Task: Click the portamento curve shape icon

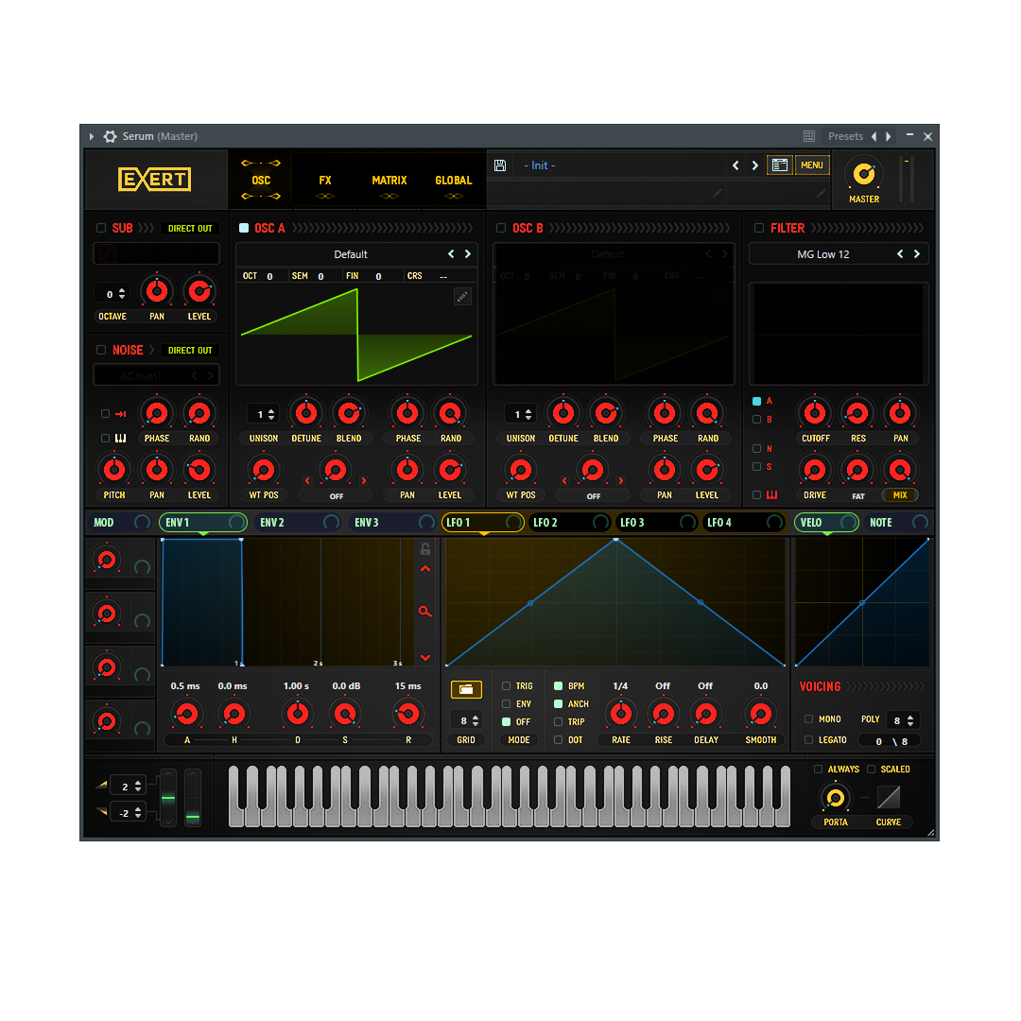Action: [889, 798]
